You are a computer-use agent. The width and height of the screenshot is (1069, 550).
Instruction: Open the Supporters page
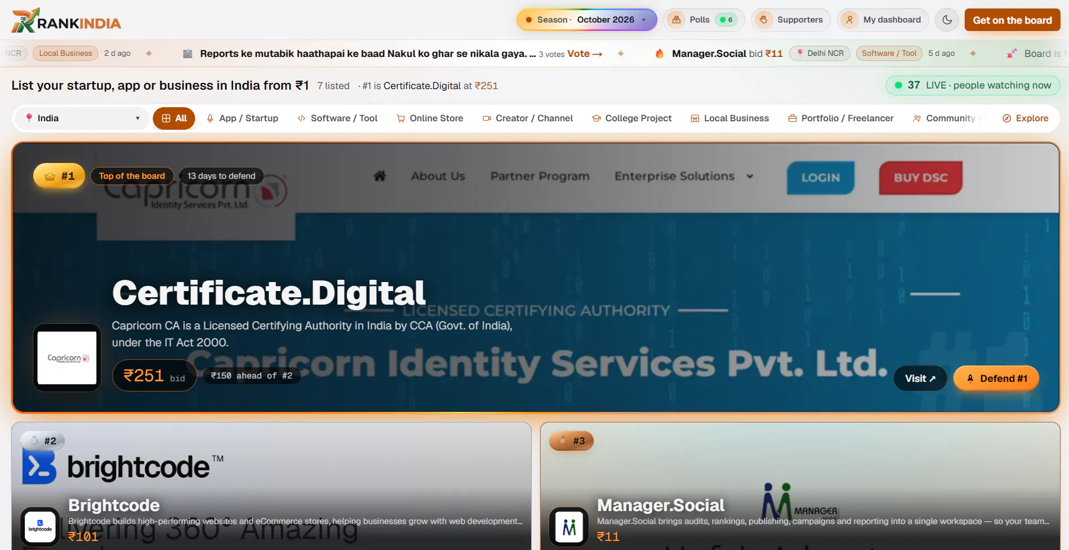coord(790,20)
